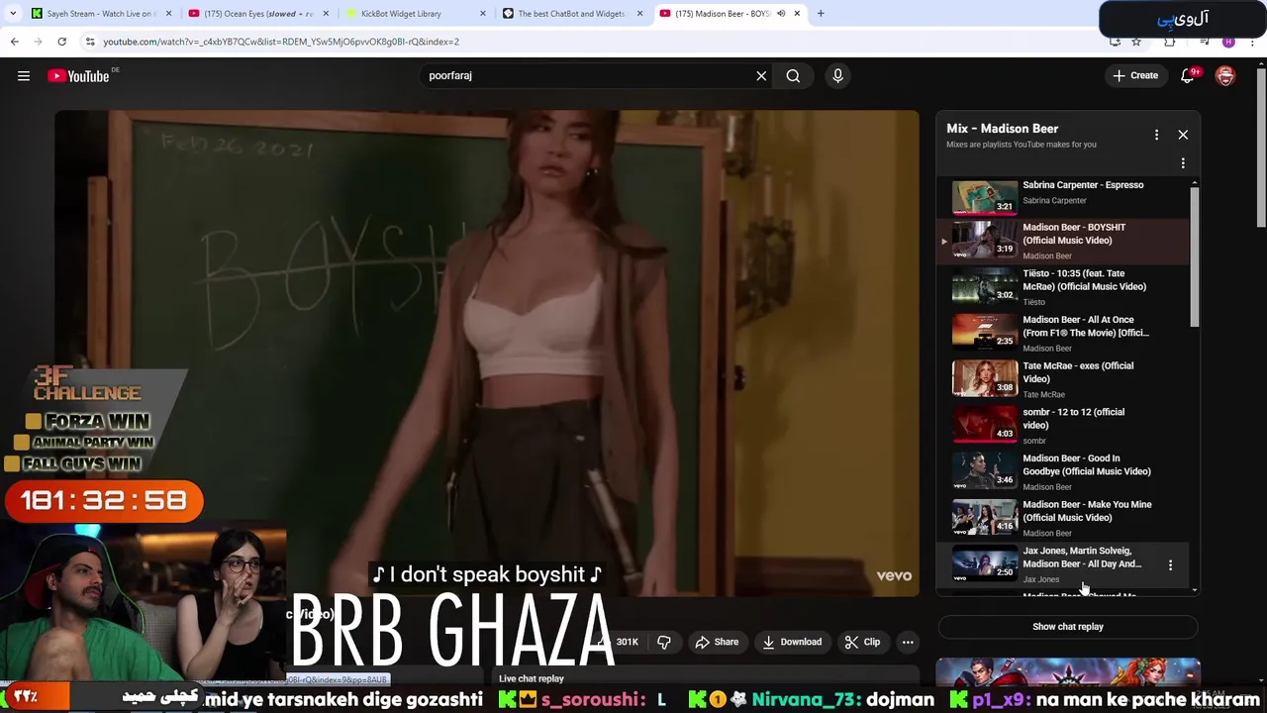Play Madison Beer - All At Once
This screenshot has width=1267, height=713.
[x=1064, y=334]
